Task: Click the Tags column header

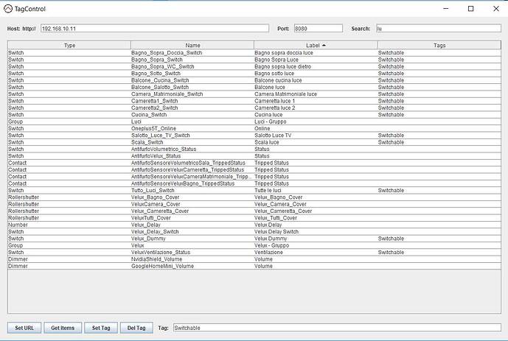Action: (439, 46)
